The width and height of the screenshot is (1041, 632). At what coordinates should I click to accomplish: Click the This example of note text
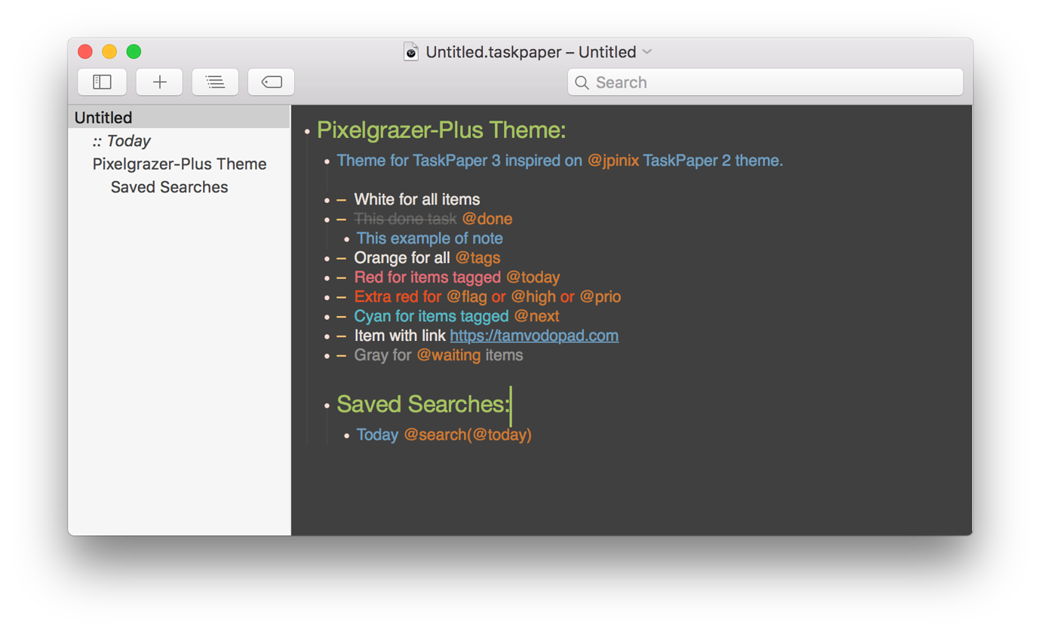(x=429, y=238)
